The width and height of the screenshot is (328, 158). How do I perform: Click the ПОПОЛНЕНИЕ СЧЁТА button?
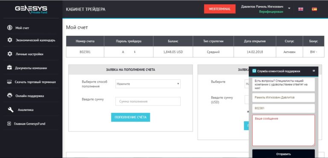click(131, 117)
